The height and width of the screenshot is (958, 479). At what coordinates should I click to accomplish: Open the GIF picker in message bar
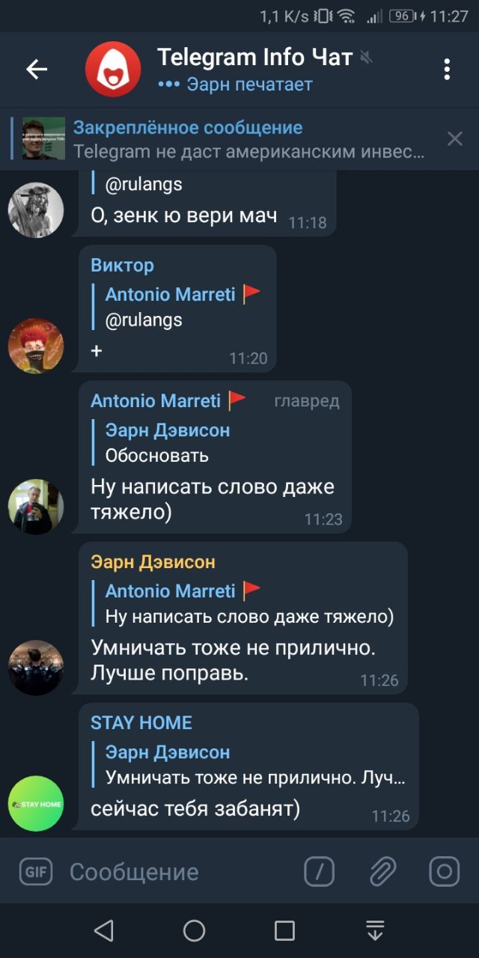[35, 871]
